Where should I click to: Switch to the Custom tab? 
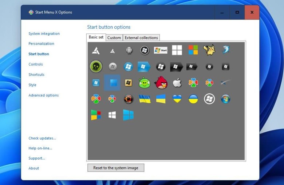coord(114,38)
